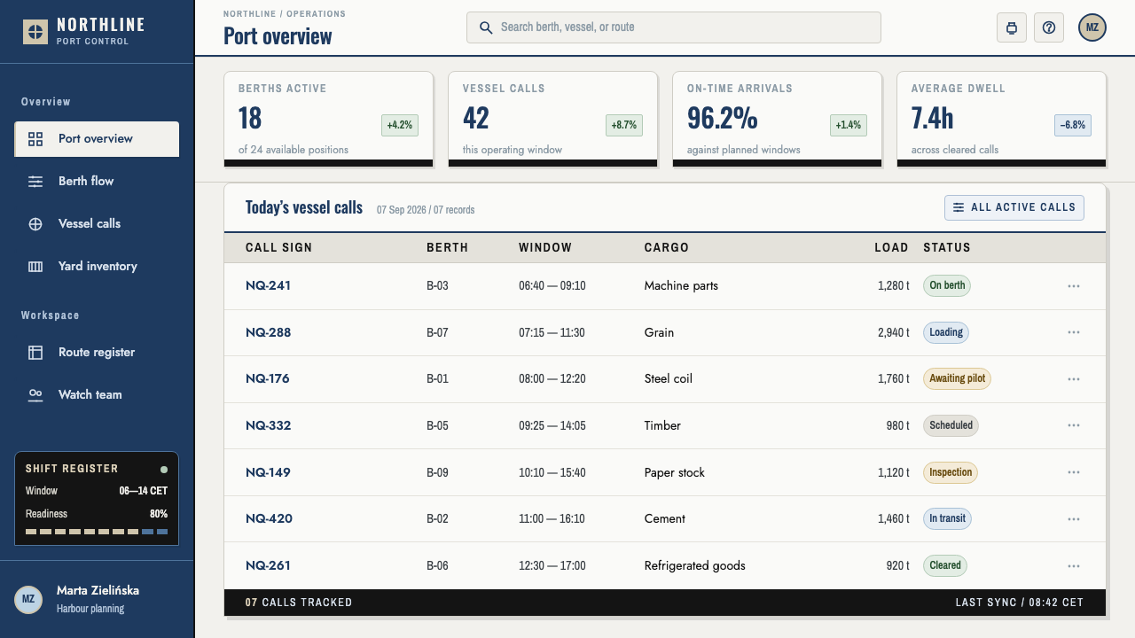
Task: Click the Last Sync 08:42 CET footer text
Action: click(1020, 603)
